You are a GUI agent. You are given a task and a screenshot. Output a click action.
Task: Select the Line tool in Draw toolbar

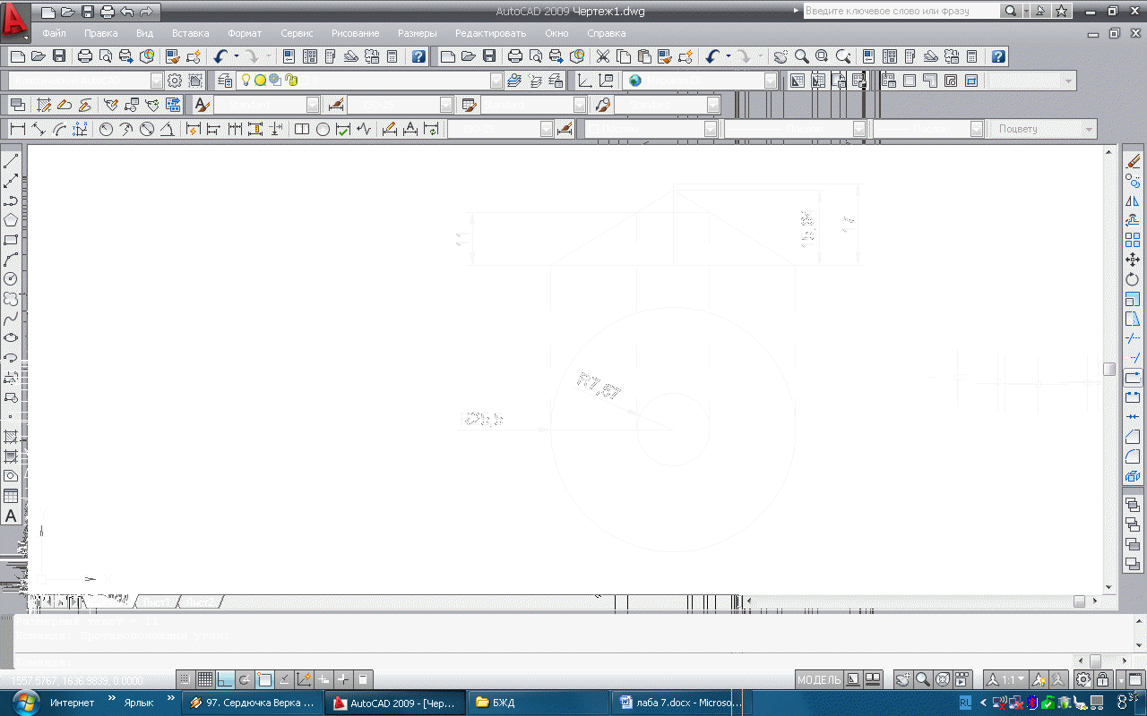pyautogui.click(x=11, y=161)
